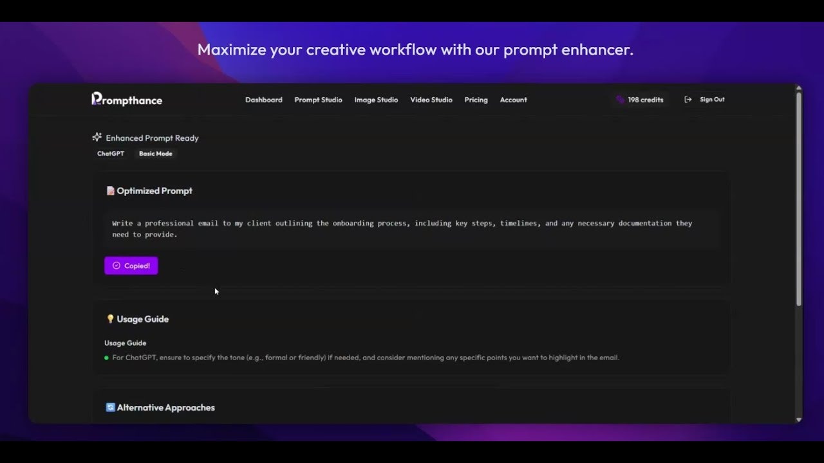Switch to Video Studio
Image resolution: width=824 pixels, height=463 pixels.
[x=431, y=100]
